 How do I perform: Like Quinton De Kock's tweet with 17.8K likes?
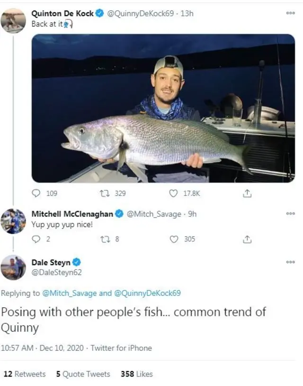coord(174,193)
